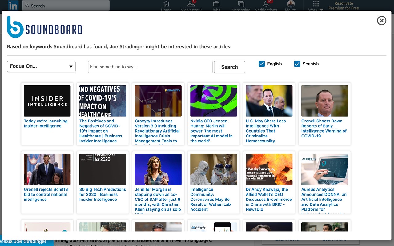Open the Notifications bell icon
This screenshot has height=246, width=394.
click(x=266, y=4)
